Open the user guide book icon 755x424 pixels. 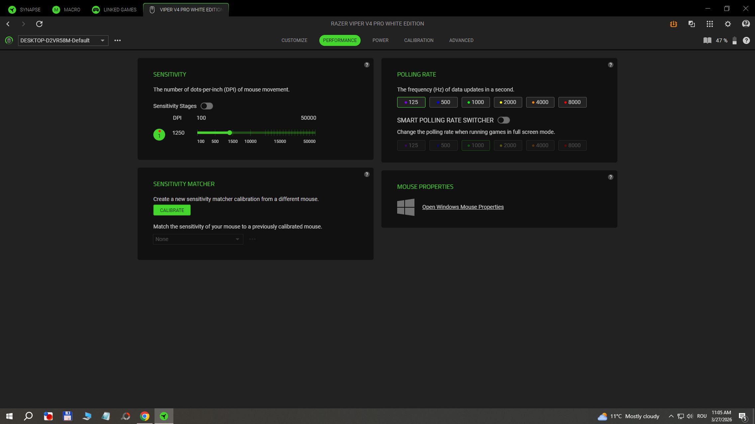707,40
